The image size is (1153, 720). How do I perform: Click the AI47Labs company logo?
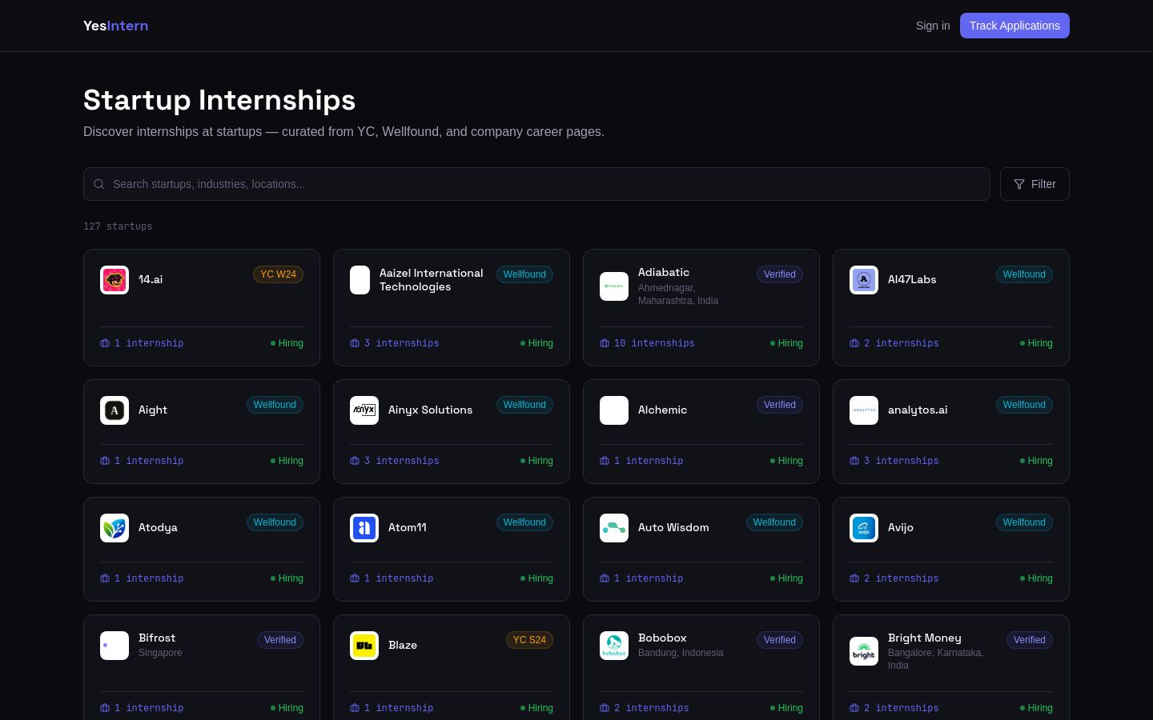[864, 280]
